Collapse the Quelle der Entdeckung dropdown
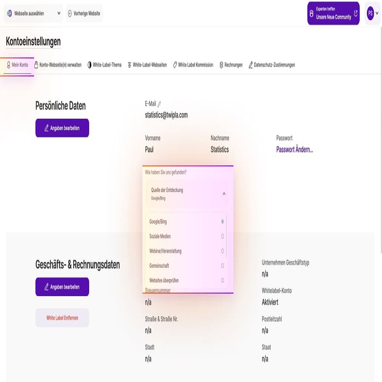 pyautogui.click(x=224, y=194)
